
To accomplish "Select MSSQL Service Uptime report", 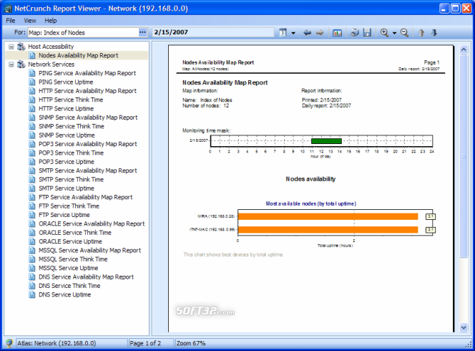I will (x=68, y=268).
